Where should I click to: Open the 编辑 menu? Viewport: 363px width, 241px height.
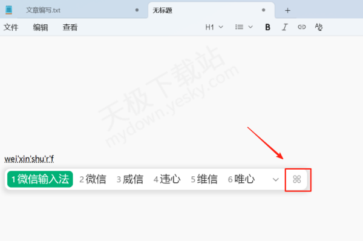click(41, 27)
